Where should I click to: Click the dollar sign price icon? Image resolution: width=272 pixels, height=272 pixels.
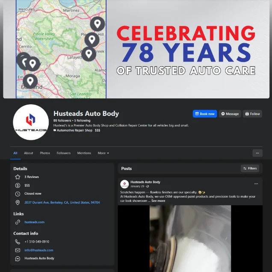18,186
